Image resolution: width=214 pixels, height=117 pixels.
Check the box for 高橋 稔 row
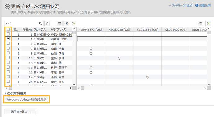tap(8, 62)
